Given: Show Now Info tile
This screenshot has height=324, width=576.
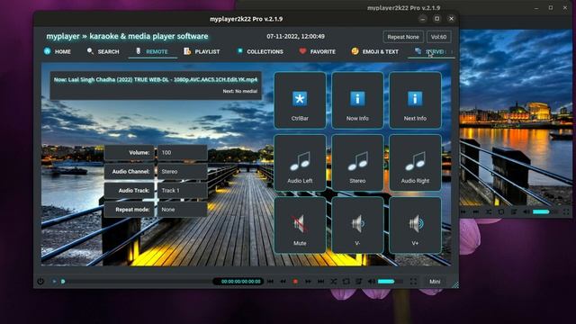Looking at the screenshot, I should (x=357, y=100).
